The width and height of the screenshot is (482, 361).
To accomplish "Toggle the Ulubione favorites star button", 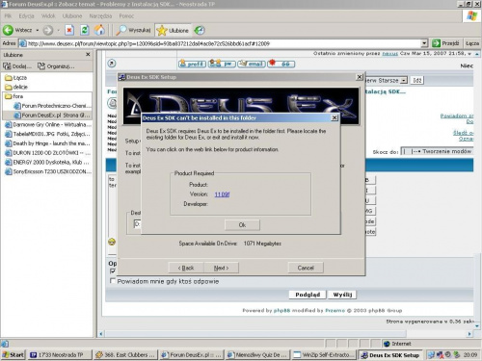I will tap(173, 31).
